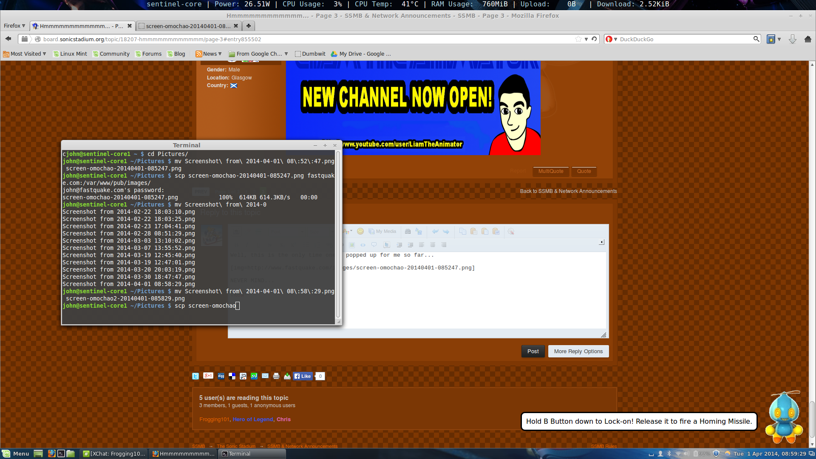Click the align right icon in editor
This screenshot has height=459, width=816.
[x=444, y=245]
